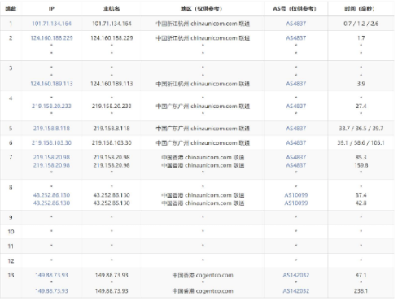Click the time value 238.1 in hop 13
Image resolution: width=398 pixels, height=301 pixels.
coord(361,291)
